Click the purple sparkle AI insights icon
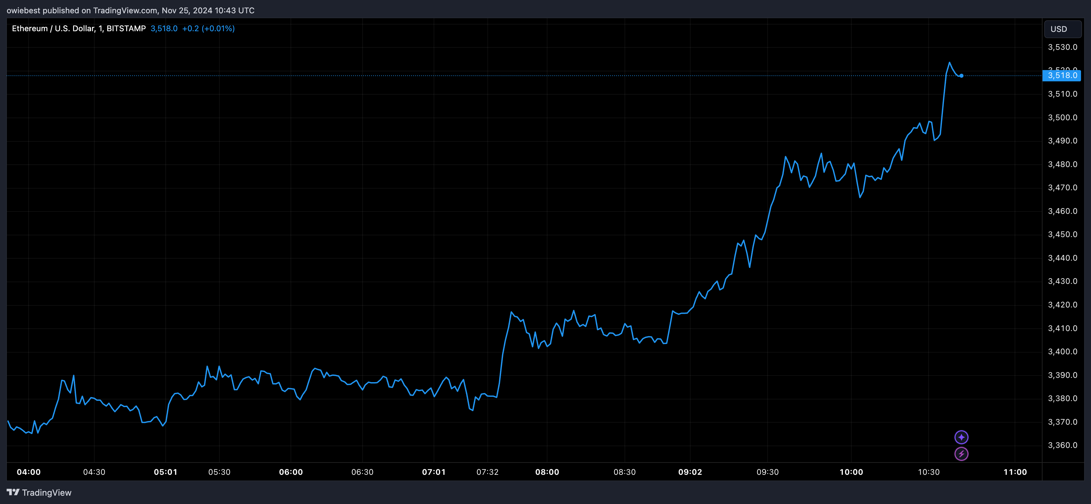 point(962,437)
